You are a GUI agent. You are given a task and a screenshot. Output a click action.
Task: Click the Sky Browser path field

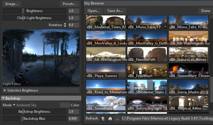pos(167,119)
